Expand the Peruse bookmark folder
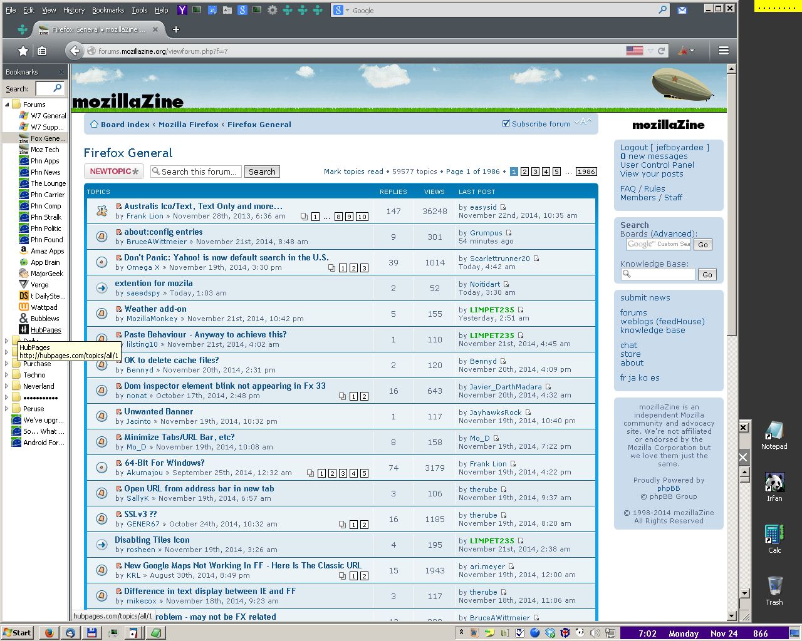 pos(7,409)
